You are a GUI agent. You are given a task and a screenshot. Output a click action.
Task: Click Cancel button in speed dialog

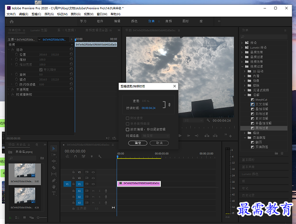coord(159,143)
